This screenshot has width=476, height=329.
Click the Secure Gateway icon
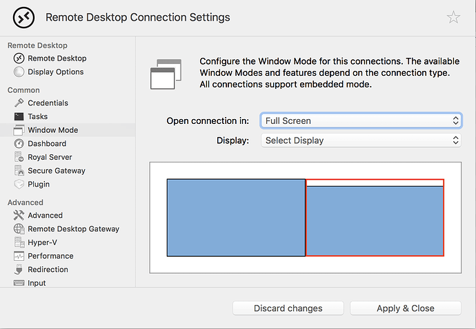[19, 171]
